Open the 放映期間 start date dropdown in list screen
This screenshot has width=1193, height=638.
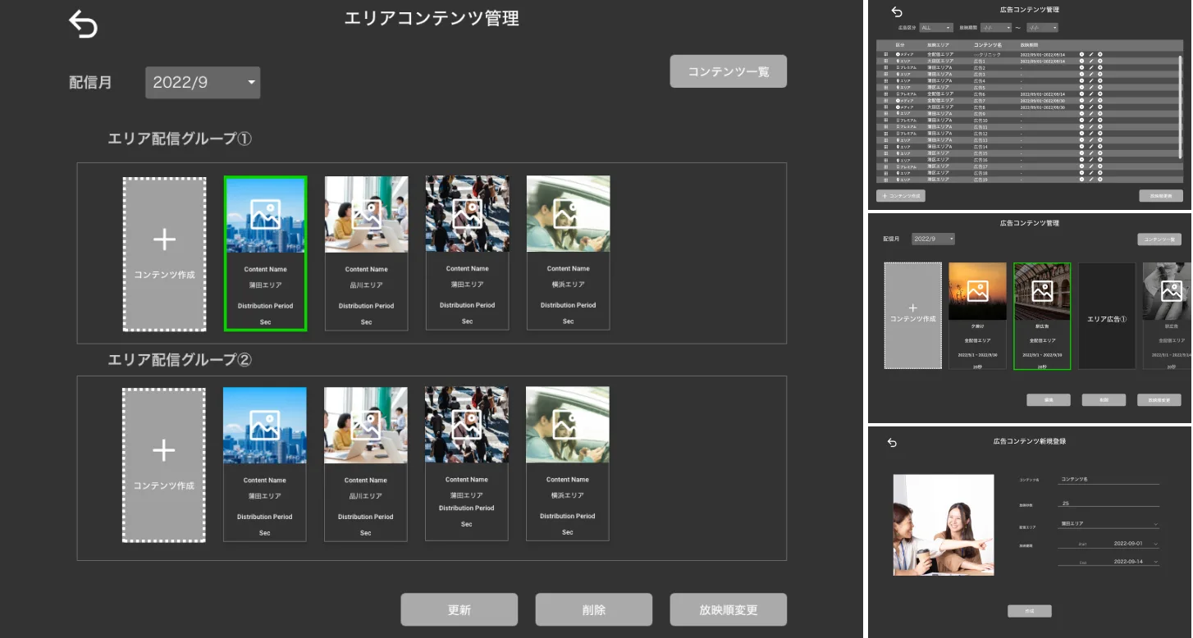point(996,28)
